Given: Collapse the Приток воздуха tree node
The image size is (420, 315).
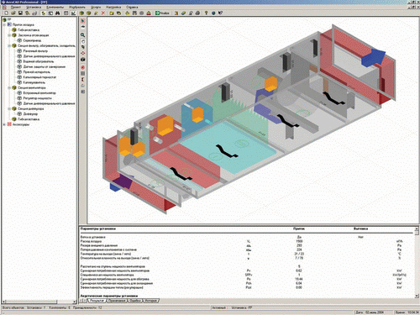Looking at the screenshot, I should click(x=4, y=24).
